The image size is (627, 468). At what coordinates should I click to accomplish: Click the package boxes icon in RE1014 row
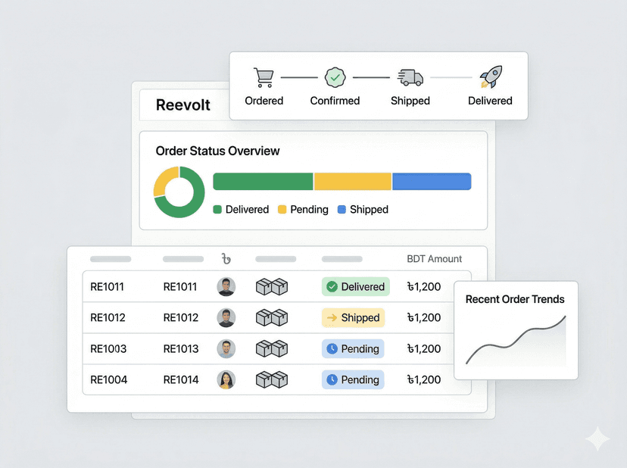pyautogui.click(x=272, y=379)
